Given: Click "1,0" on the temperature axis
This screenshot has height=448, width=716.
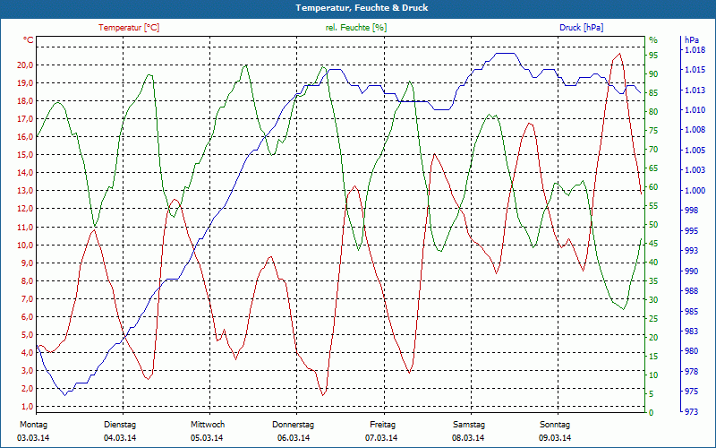Looking at the screenshot, I should pos(28,407).
